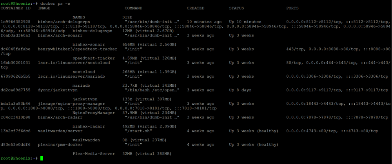
Task: Select container ID dd2ca89d7755
Action: [16, 90]
